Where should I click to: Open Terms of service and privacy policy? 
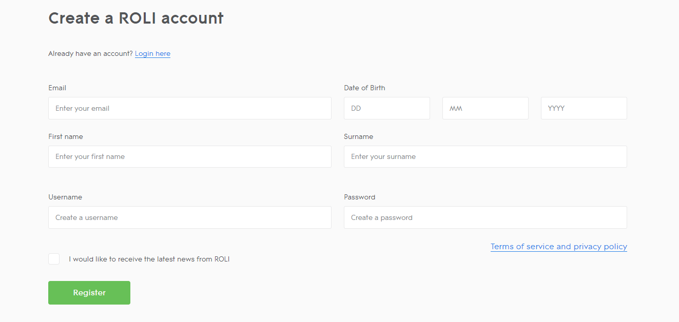(x=559, y=247)
